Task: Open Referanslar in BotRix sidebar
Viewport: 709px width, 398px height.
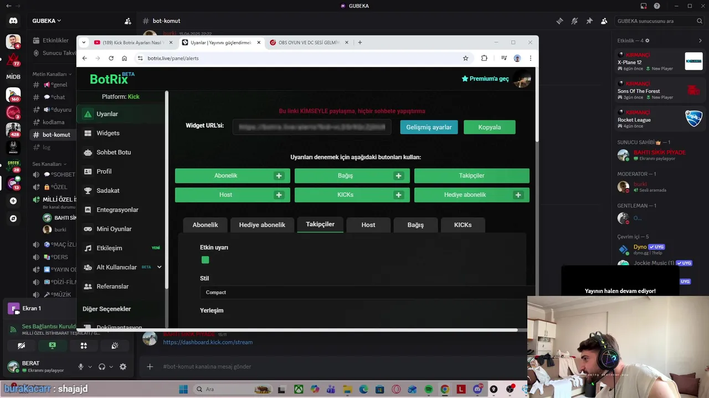Action: coord(121,286)
